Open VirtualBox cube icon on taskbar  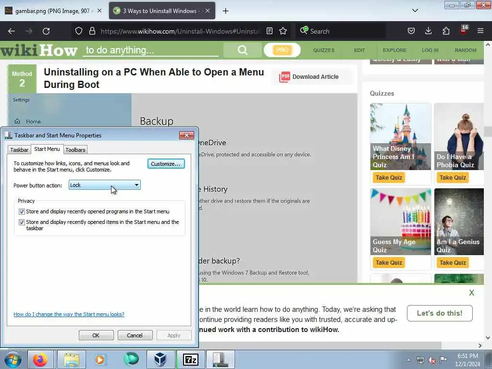coord(160,359)
